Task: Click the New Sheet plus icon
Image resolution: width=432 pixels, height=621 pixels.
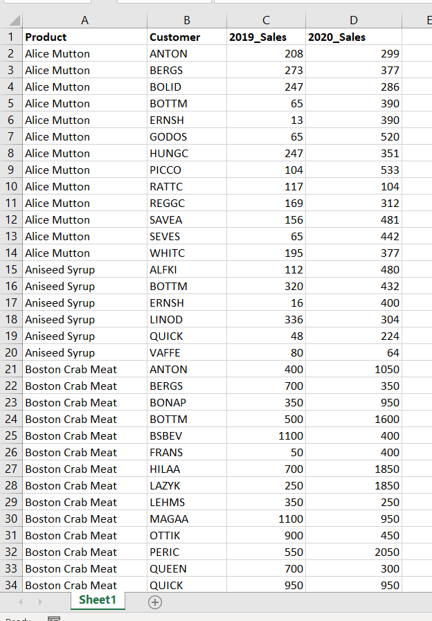Action: point(155,602)
